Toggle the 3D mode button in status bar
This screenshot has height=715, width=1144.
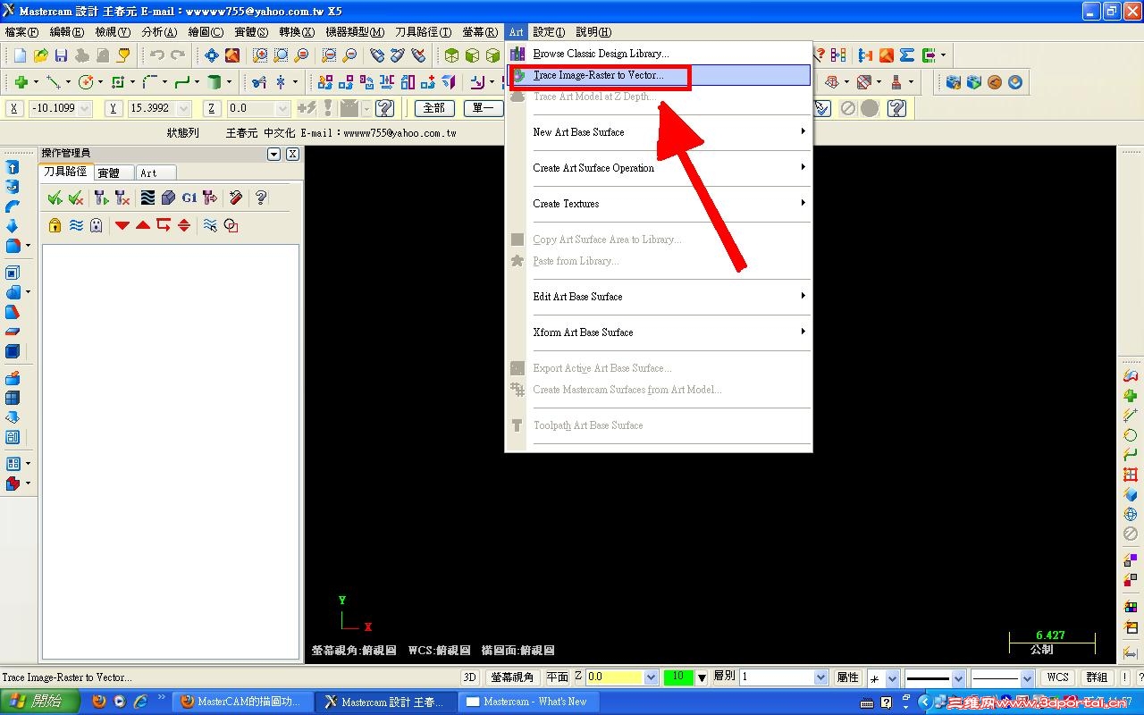pos(470,677)
